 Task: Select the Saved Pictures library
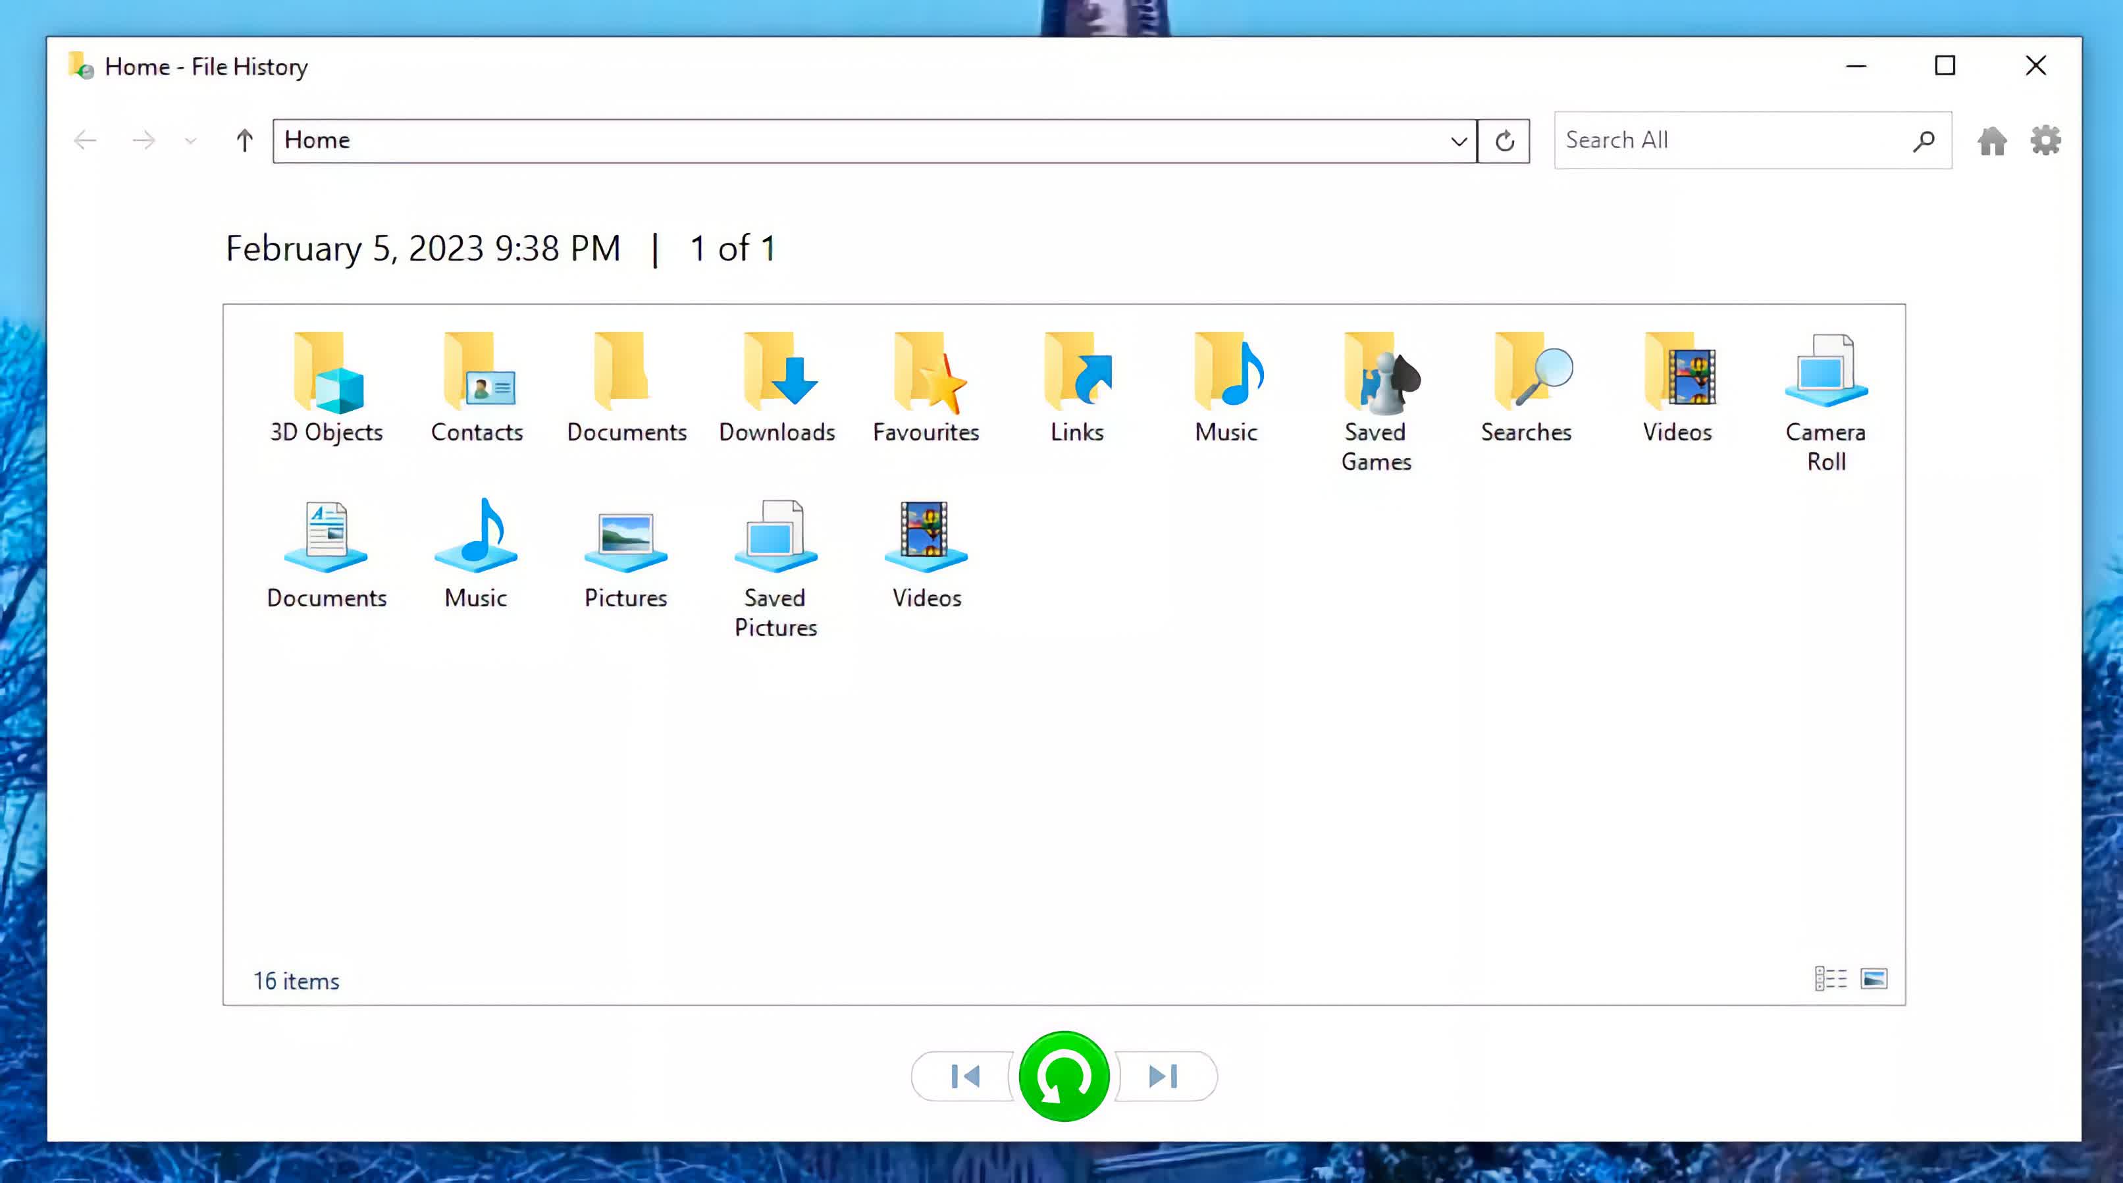tap(776, 568)
